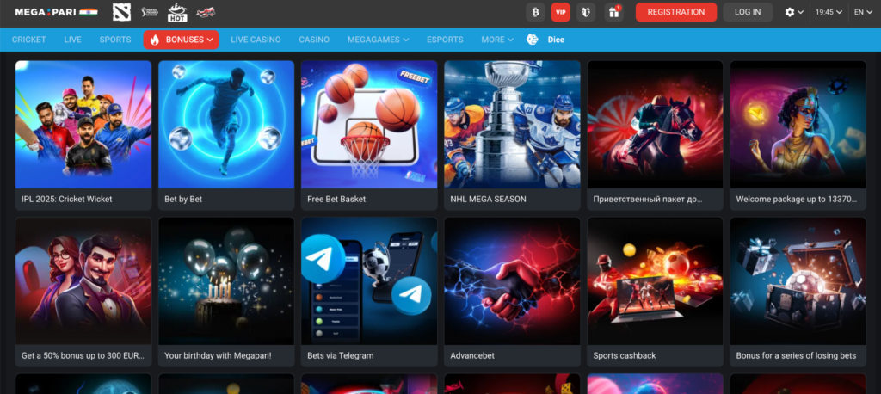
Task: Click the 'Приветственный пакет до...' title
Action: (648, 199)
